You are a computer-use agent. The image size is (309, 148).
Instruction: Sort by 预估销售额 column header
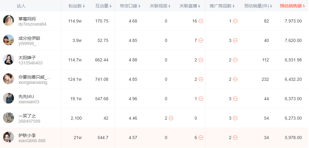point(293,6)
